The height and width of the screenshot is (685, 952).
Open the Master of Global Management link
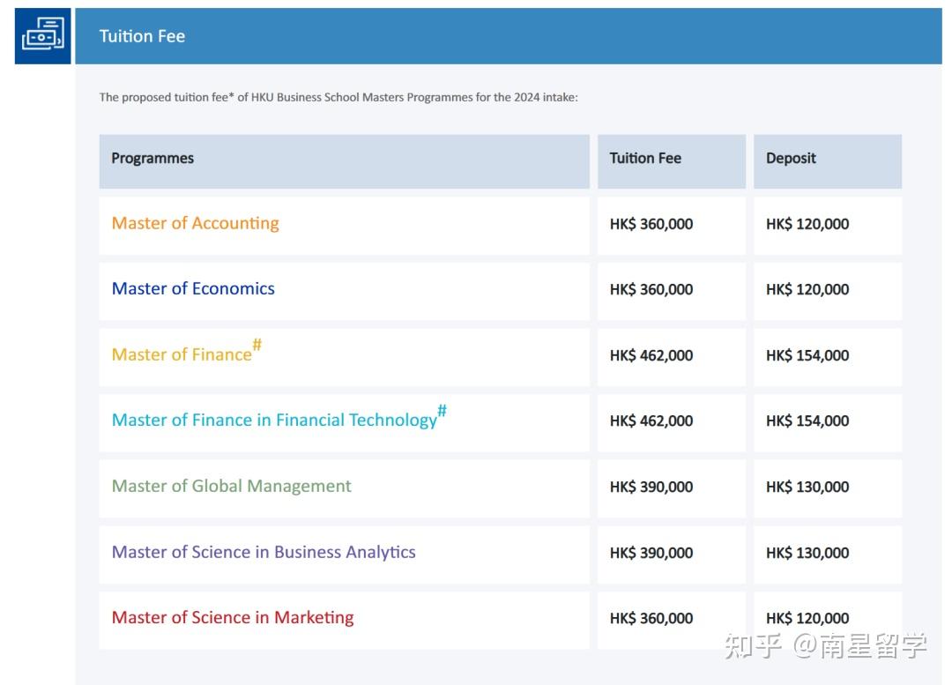coord(231,486)
